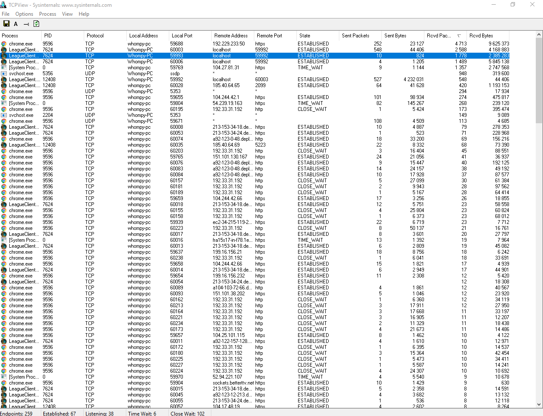This screenshot has height=416, width=543.
Task: Click LeagueClient icon in the local port 60035 row
Action: click(x=4, y=145)
